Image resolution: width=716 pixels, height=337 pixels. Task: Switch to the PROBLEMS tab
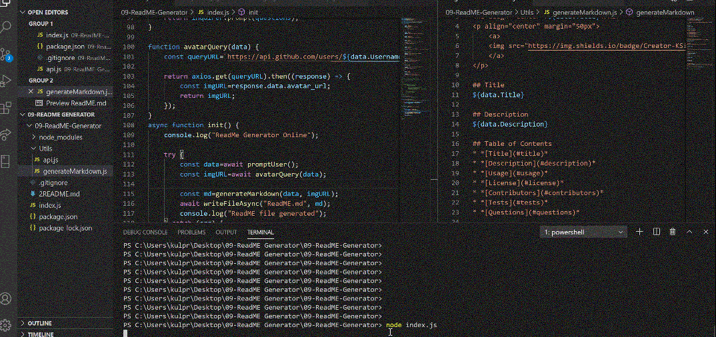[x=191, y=232]
